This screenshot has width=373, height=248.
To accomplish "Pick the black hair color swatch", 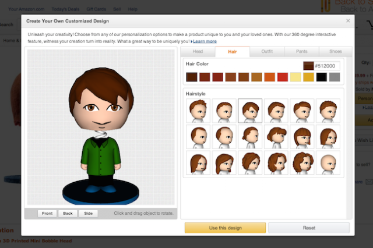I will 321,77.
